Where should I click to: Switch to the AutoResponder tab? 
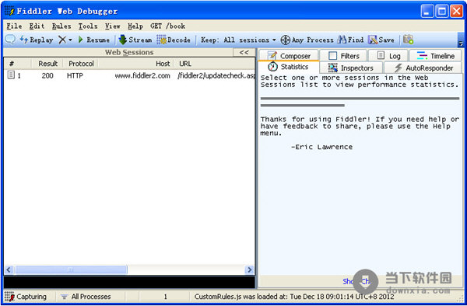tap(423, 68)
